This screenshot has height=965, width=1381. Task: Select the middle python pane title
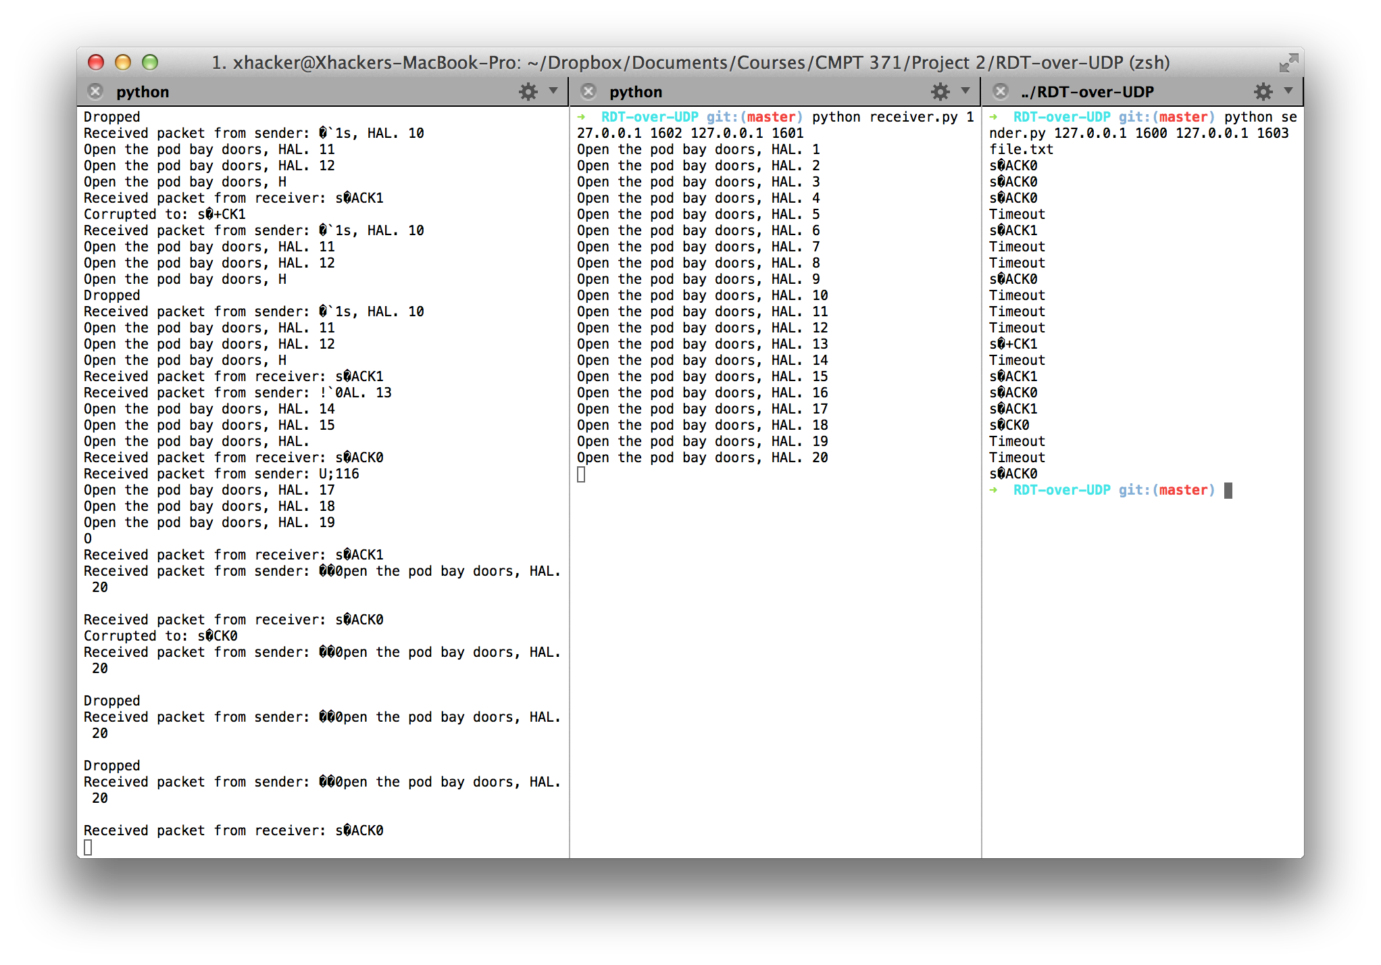tap(636, 92)
